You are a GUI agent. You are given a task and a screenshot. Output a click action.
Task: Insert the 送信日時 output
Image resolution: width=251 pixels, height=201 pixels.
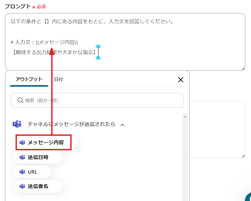click(x=38, y=157)
